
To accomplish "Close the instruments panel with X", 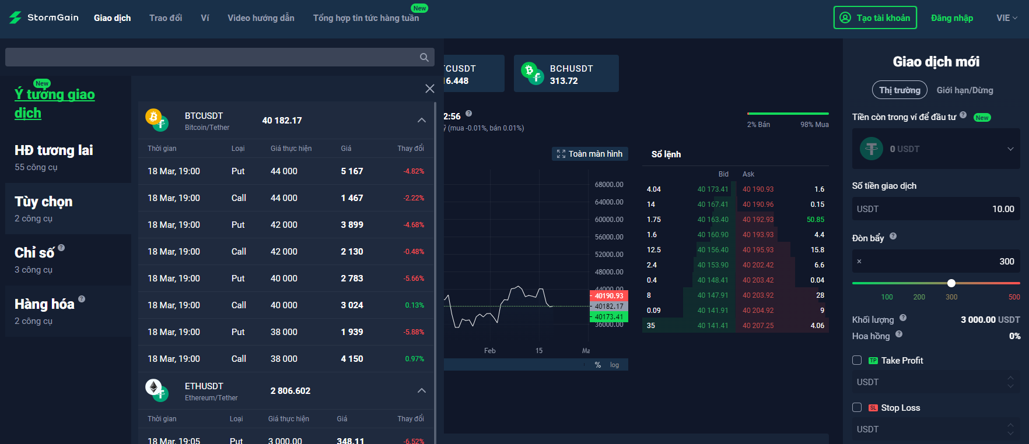I will click(430, 89).
